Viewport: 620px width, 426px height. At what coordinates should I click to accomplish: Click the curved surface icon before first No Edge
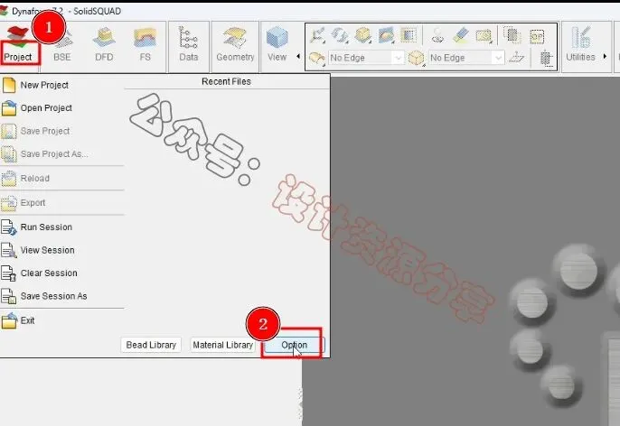point(317,58)
